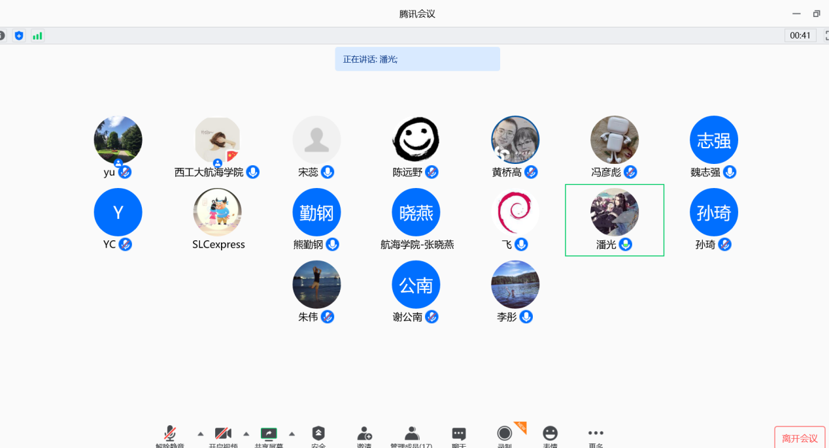Open the More (更多) ellipsis icon
829x448 pixels.
[x=596, y=432]
